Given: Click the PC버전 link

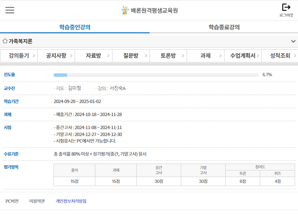Looking at the screenshot, I should coord(12,201).
